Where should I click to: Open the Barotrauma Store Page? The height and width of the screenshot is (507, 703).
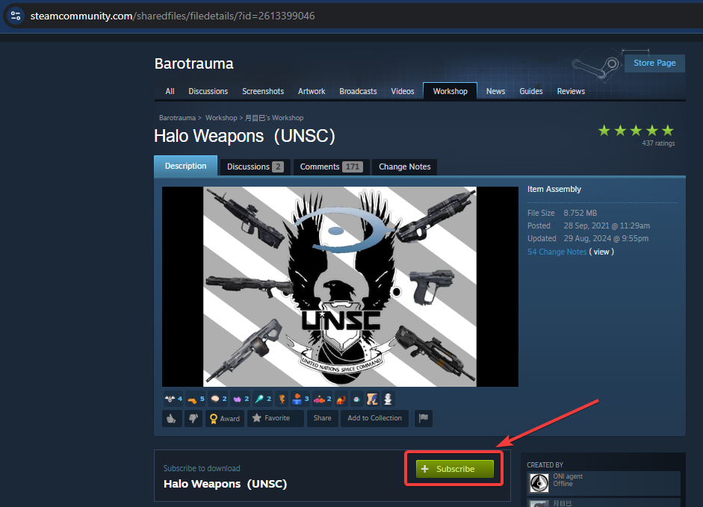point(654,63)
